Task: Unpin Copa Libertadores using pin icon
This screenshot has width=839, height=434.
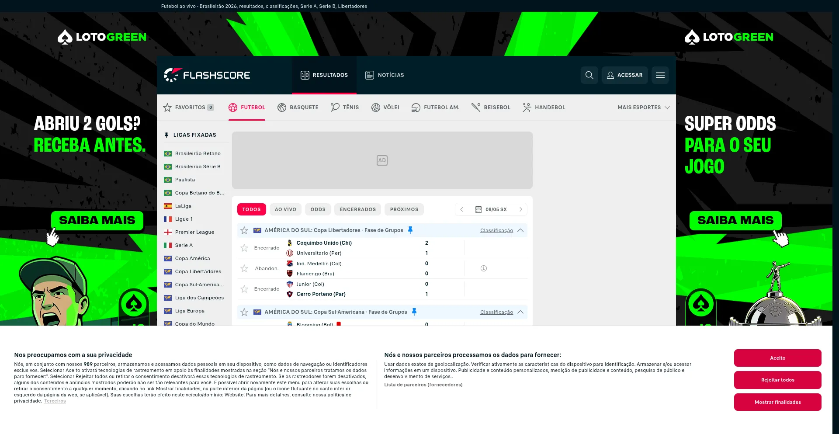Action: coord(410,230)
